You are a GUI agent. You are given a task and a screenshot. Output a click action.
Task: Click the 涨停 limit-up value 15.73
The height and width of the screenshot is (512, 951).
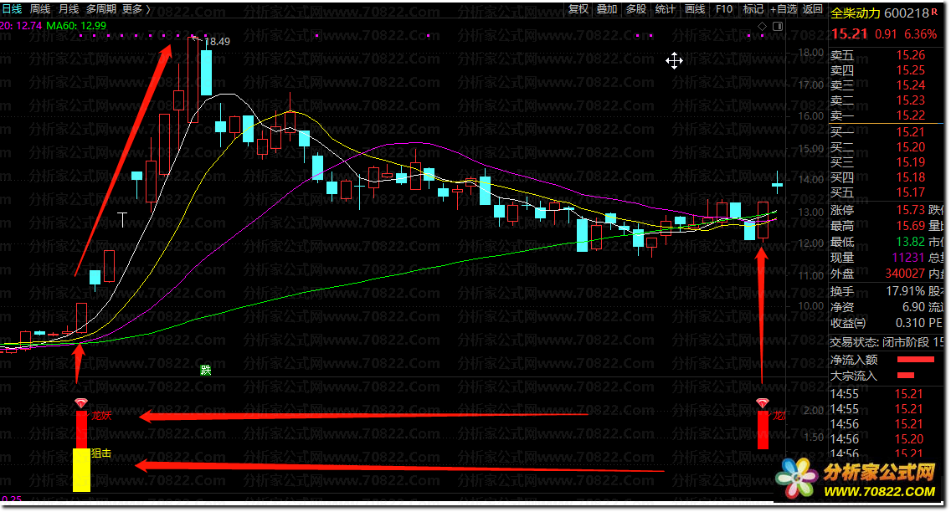coord(910,210)
